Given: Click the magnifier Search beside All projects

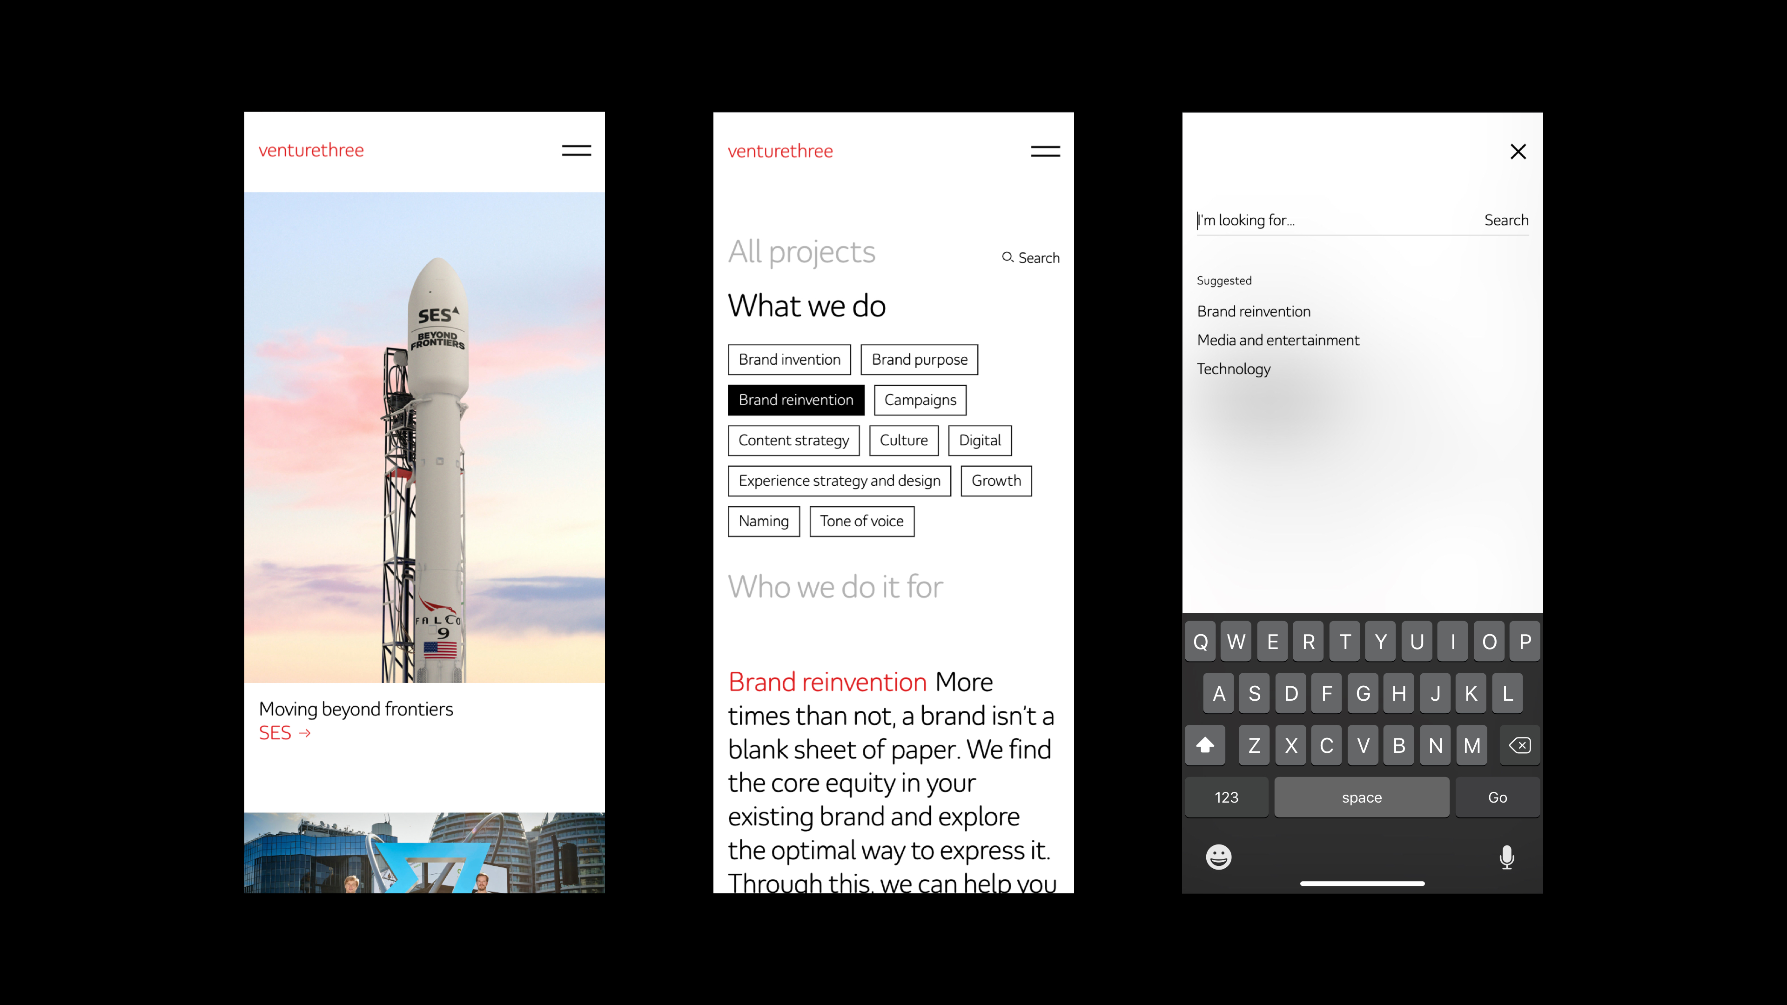Looking at the screenshot, I should (x=1031, y=258).
